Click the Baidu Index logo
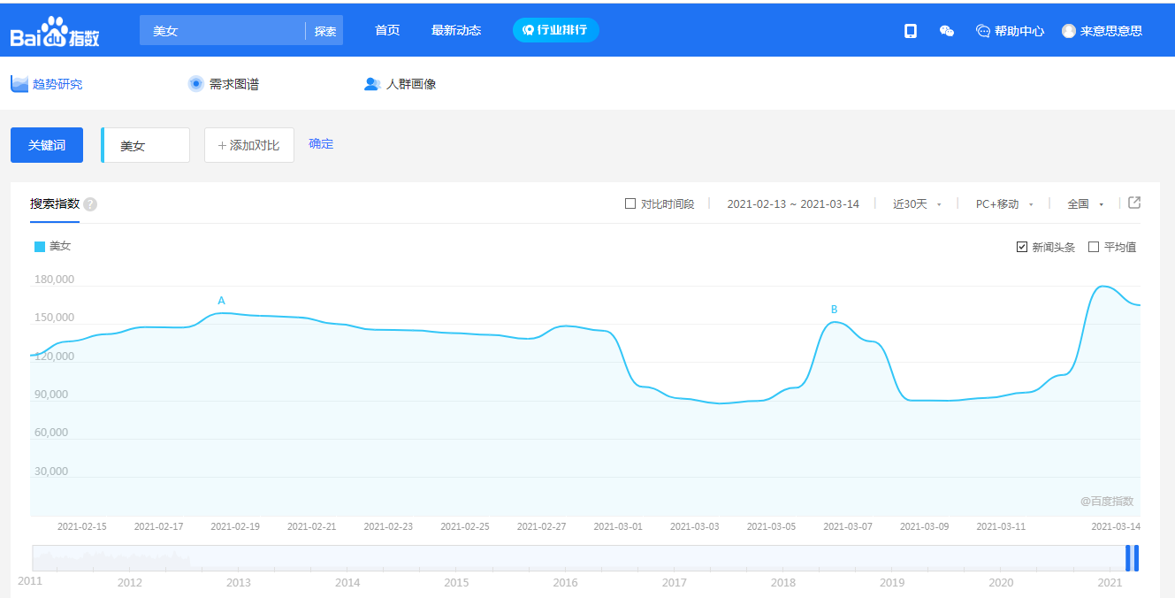The width and height of the screenshot is (1175, 598). 55,31
